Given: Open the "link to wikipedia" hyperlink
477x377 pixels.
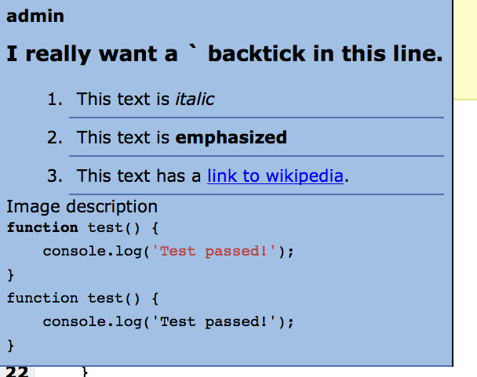Looking at the screenshot, I should pos(275,176).
